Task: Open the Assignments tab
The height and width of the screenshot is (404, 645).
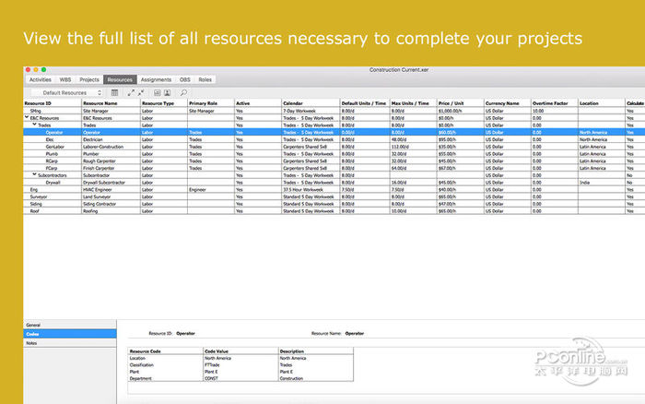Action: tap(156, 80)
